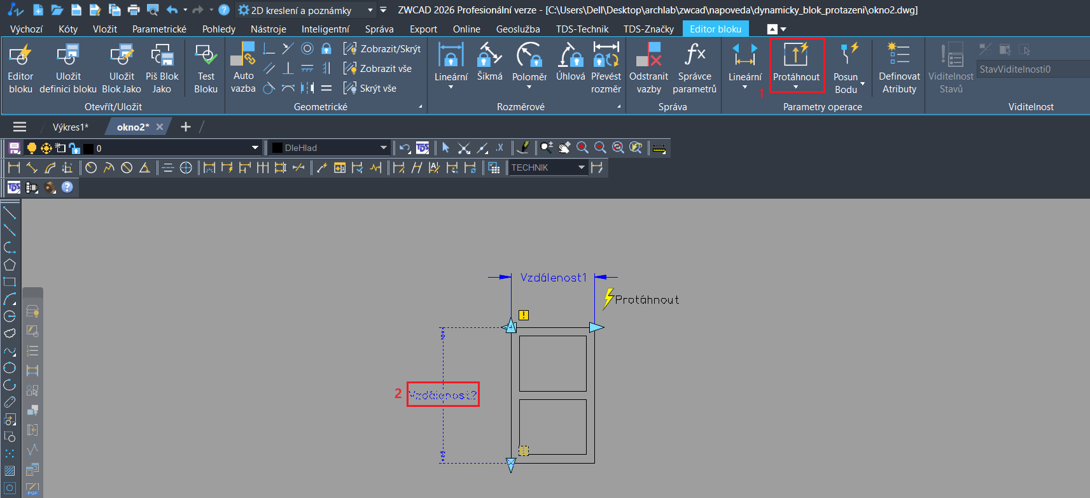Screen dimensions: 1090x498
Task: Choose the Poloměr radius dimension tool
Action: [x=529, y=55]
